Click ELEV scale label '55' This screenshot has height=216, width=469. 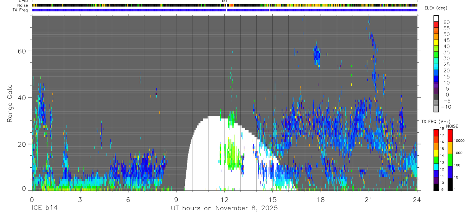coord(446,28)
